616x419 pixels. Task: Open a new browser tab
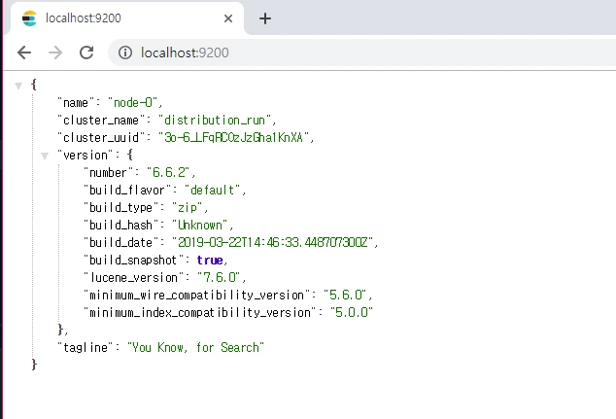(265, 18)
